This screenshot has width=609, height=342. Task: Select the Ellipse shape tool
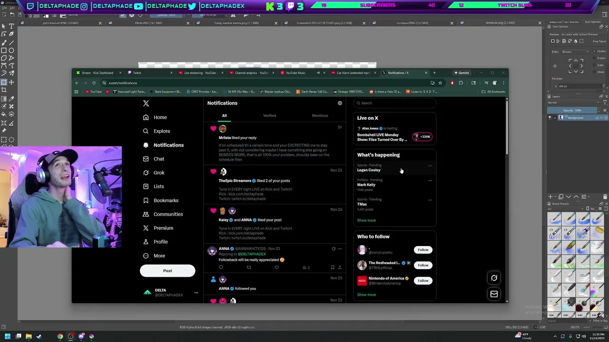(11, 50)
